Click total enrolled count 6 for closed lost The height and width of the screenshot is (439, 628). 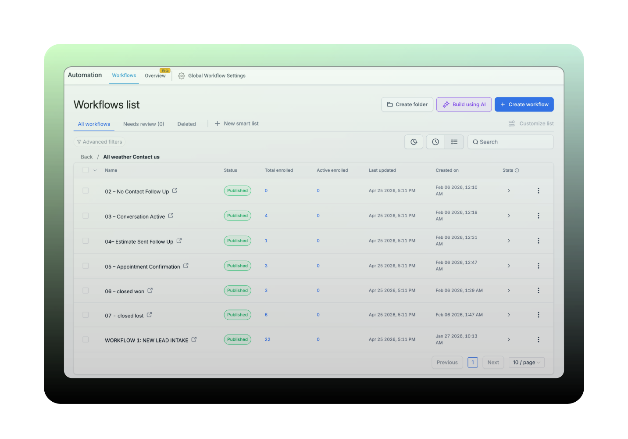[x=266, y=315]
